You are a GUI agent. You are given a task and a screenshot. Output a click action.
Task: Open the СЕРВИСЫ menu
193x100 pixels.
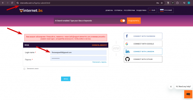pyautogui.click(x=118, y=10)
